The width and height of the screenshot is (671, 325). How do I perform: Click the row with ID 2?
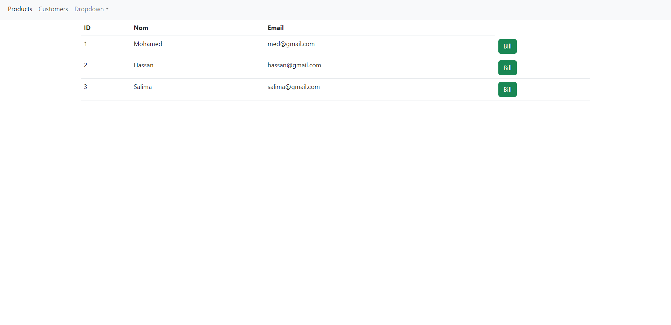85,65
